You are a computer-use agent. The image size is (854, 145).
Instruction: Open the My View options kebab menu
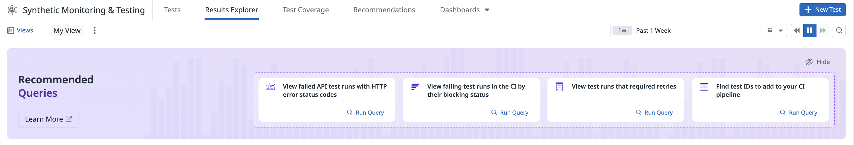pyautogui.click(x=94, y=30)
